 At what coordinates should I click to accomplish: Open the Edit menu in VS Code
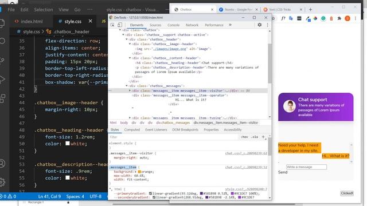pos(24,10)
